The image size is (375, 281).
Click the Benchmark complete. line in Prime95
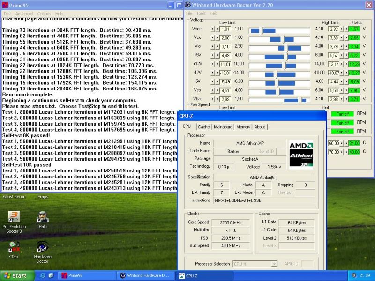click(28, 95)
